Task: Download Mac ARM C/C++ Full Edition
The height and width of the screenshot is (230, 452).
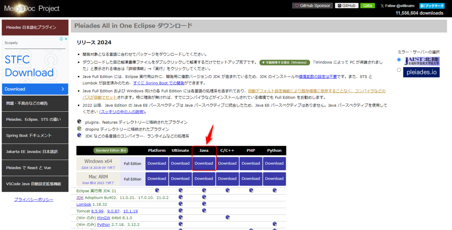Action: point(227,179)
